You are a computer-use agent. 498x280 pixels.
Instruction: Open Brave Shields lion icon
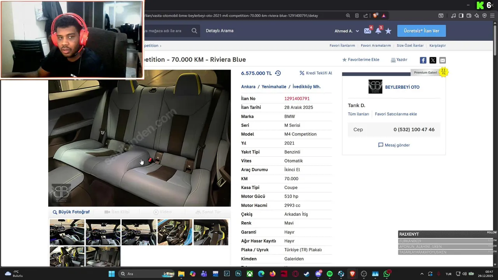[375, 16]
